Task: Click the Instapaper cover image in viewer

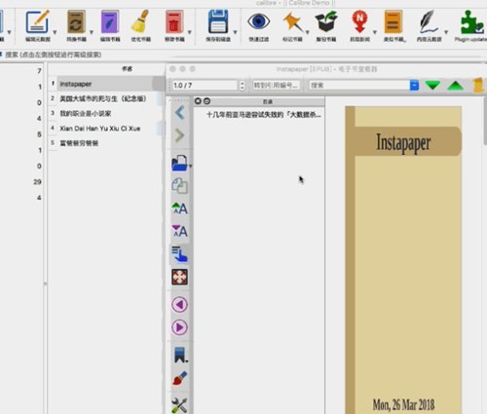Action: [x=403, y=260]
